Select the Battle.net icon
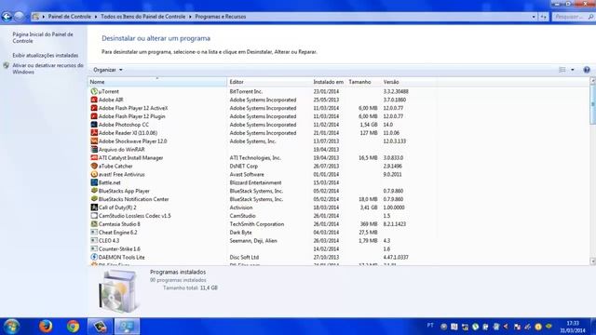 (94, 182)
